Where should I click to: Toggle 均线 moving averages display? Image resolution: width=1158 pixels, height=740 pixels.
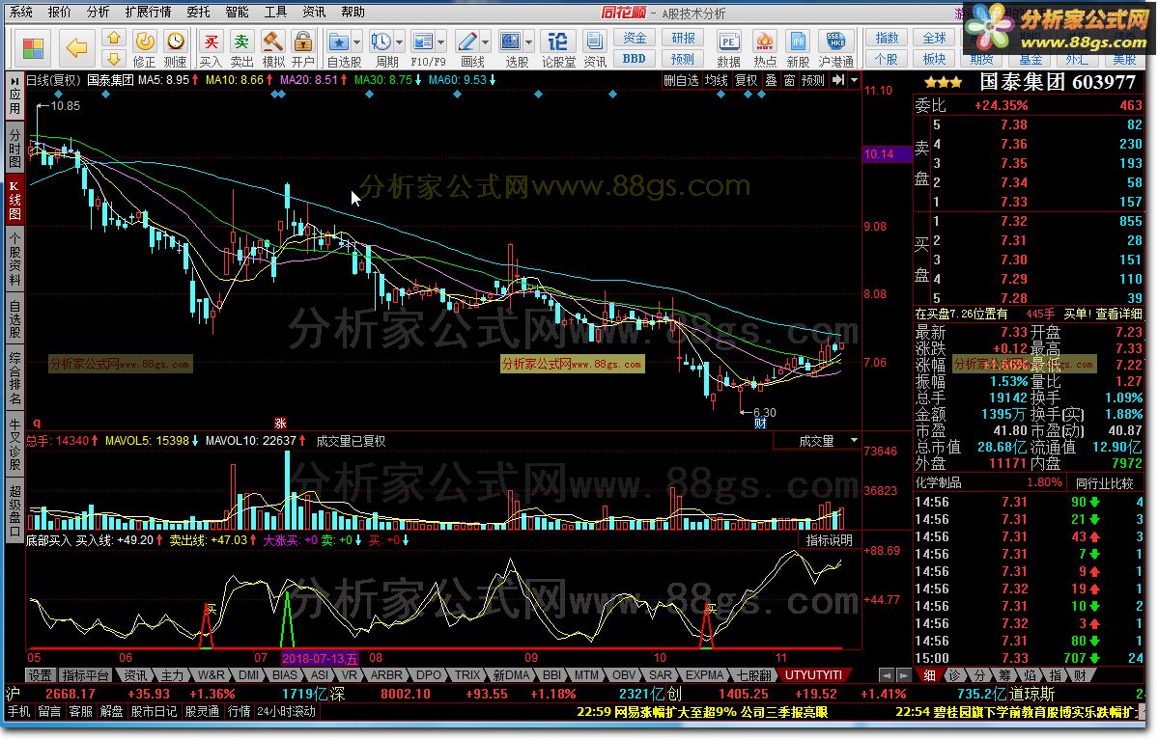pyautogui.click(x=717, y=80)
